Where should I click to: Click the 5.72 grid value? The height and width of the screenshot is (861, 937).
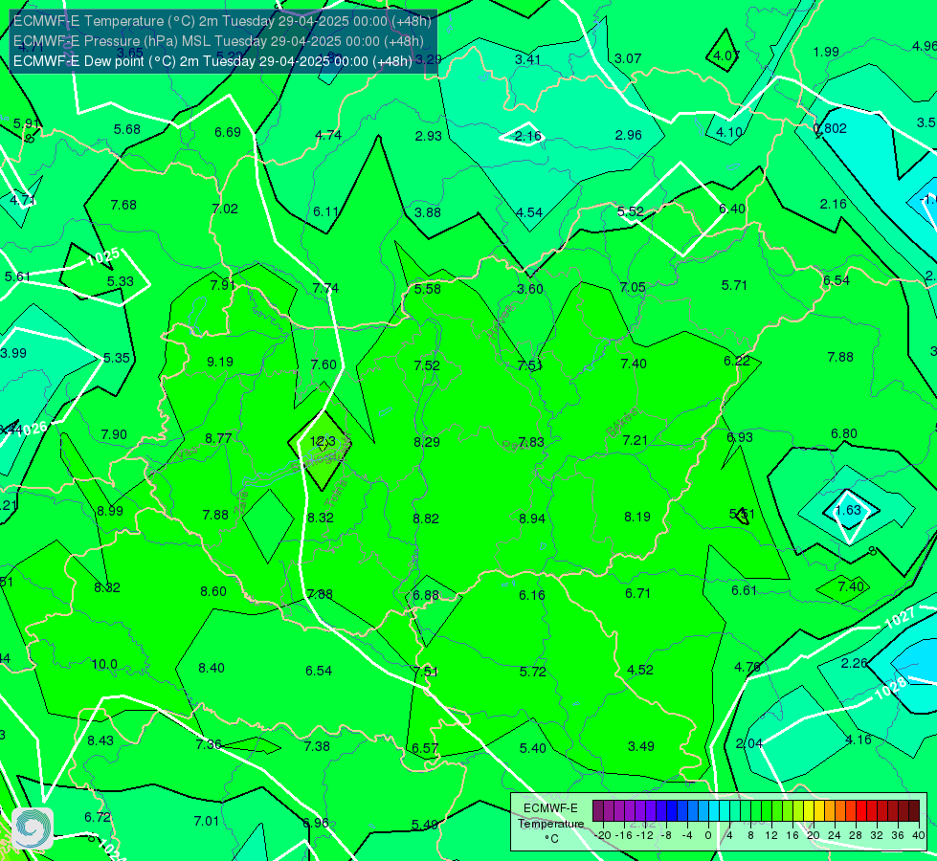click(x=533, y=672)
